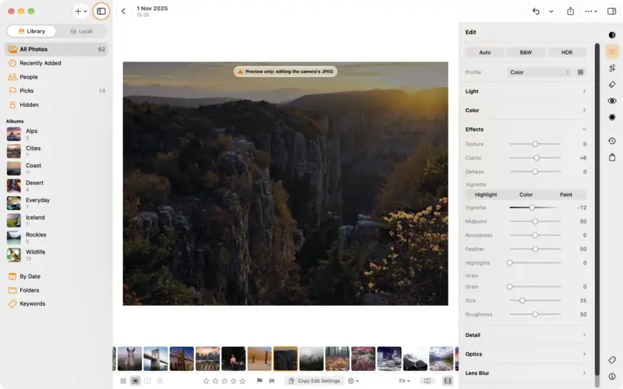
Task: Open the Folders item in sidebar
Action: (x=56, y=290)
